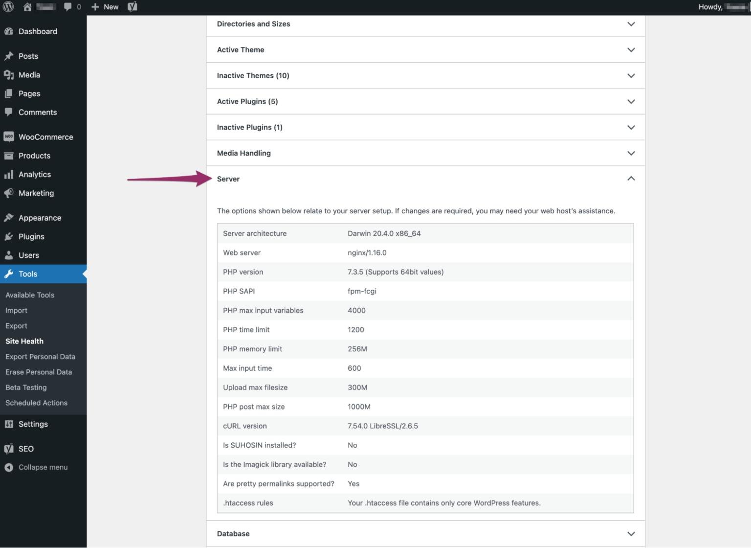
Task: Click the Comments icon in sidebar
Action: tap(8, 112)
